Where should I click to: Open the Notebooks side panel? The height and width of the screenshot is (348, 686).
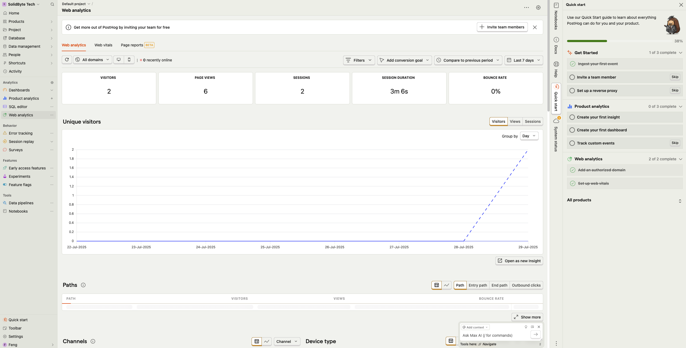coord(556,16)
